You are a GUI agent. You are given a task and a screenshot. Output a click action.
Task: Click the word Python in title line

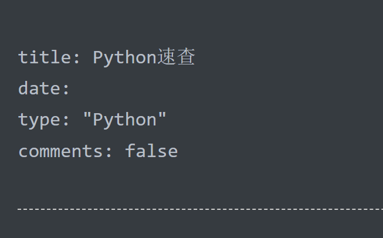coord(124,57)
